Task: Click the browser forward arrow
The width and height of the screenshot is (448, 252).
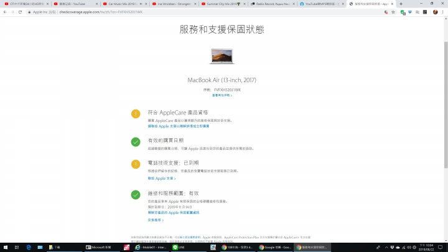Action: pos(12,12)
